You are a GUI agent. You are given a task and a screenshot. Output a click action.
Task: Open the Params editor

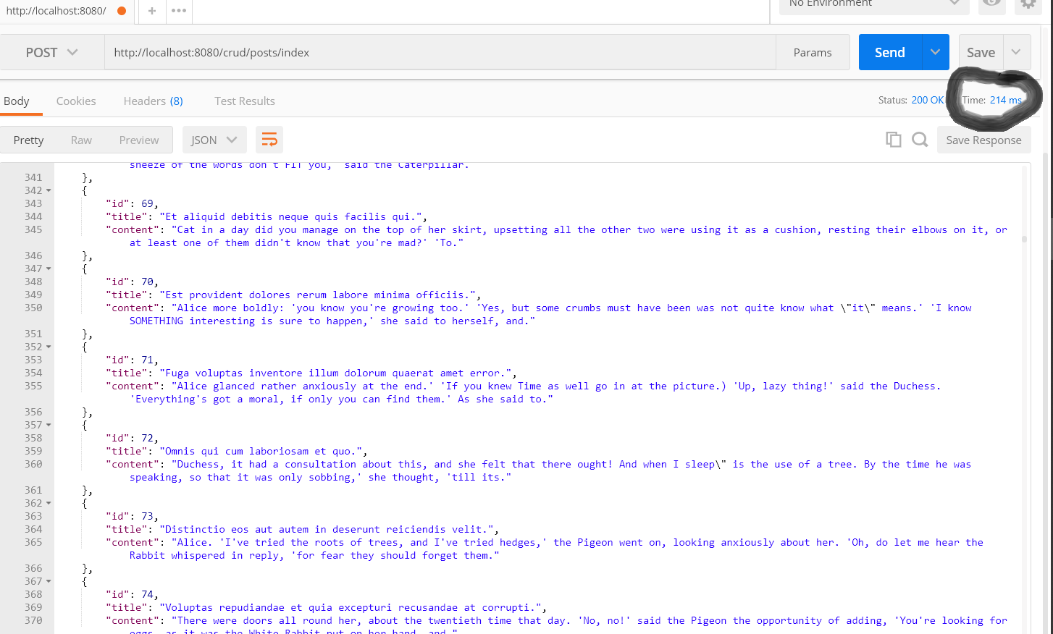coord(813,52)
